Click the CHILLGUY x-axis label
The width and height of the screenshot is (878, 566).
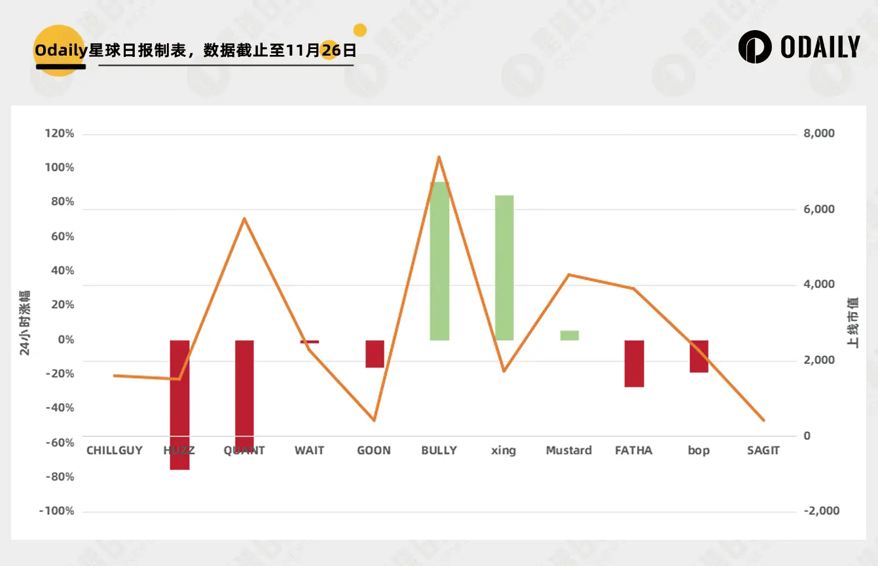(115, 450)
